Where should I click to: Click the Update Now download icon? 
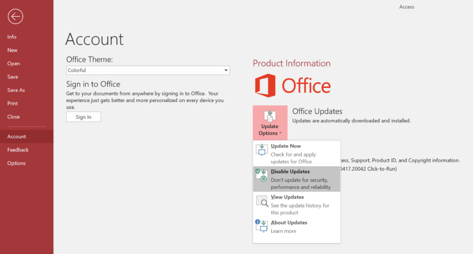(x=261, y=149)
